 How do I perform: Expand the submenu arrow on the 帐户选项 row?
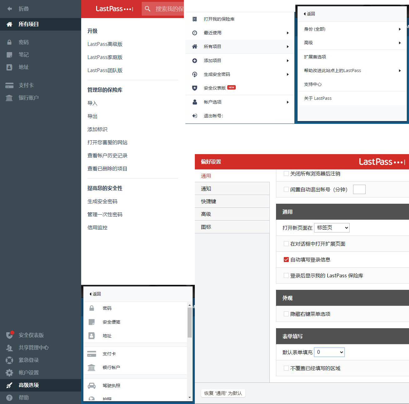[x=288, y=102]
